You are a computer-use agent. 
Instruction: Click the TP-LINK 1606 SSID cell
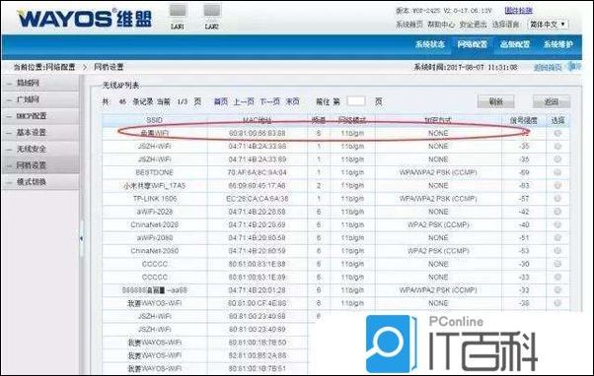155,199
